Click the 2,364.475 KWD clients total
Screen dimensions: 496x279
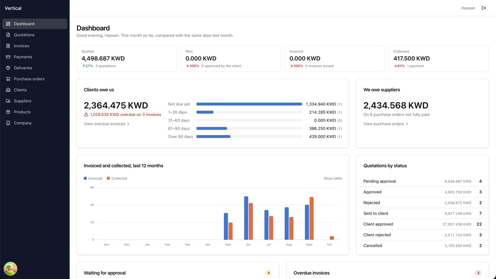(x=116, y=105)
